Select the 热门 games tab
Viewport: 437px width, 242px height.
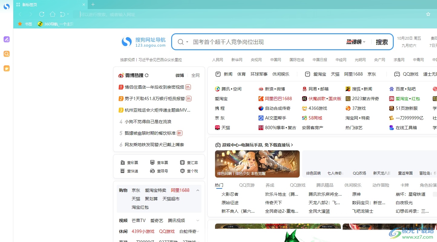[219, 185]
